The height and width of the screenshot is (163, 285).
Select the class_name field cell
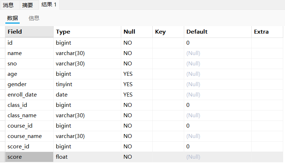pyautogui.click(x=29, y=115)
